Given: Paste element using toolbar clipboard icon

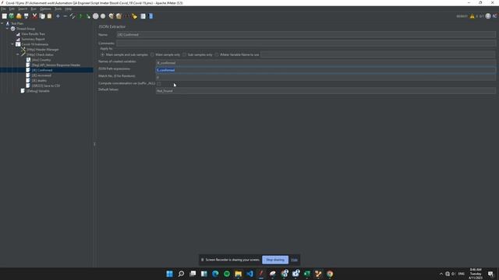Looking at the screenshot, I should click(49, 16).
